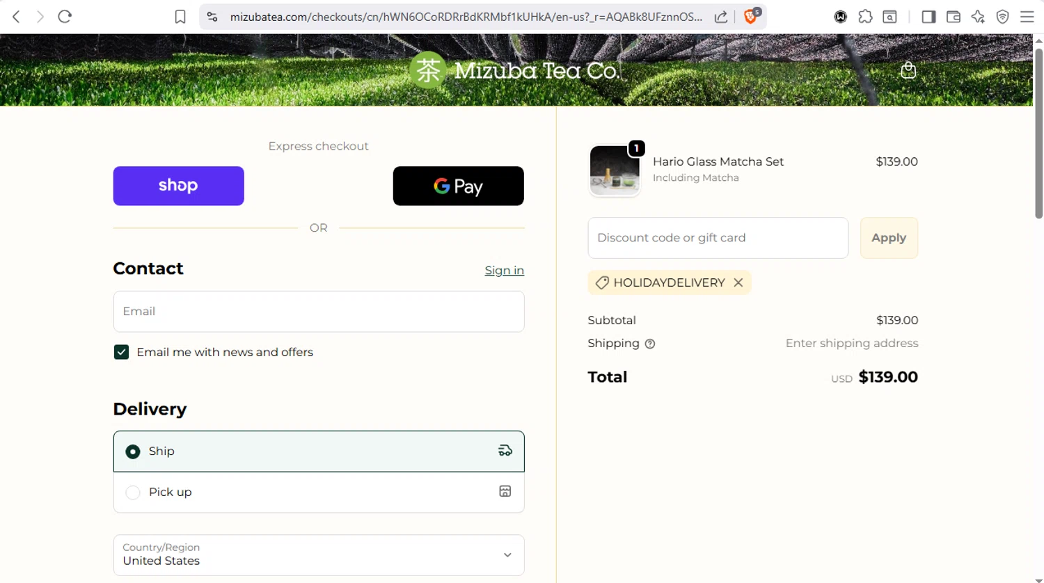Open the Extensions puzzle icon
Viewport: 1044px width, 583px height.
pyautogui.click(x=865, y=17)
